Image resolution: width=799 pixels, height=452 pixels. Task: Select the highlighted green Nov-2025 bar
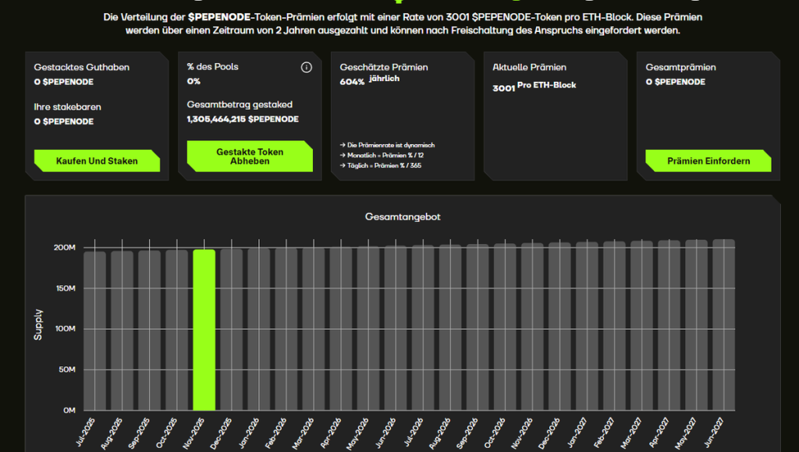[x=204, y=329]
